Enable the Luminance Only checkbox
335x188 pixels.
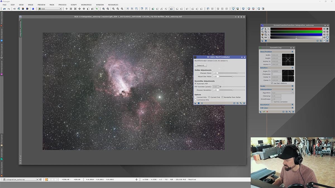pos(196,100)
